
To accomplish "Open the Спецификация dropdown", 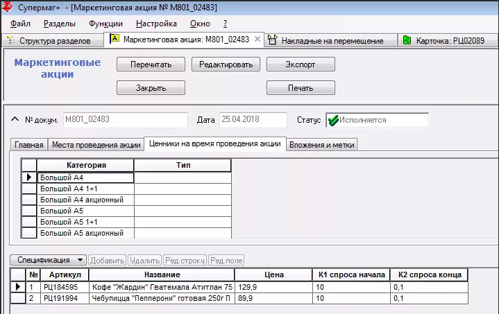I will click(48, 260).
